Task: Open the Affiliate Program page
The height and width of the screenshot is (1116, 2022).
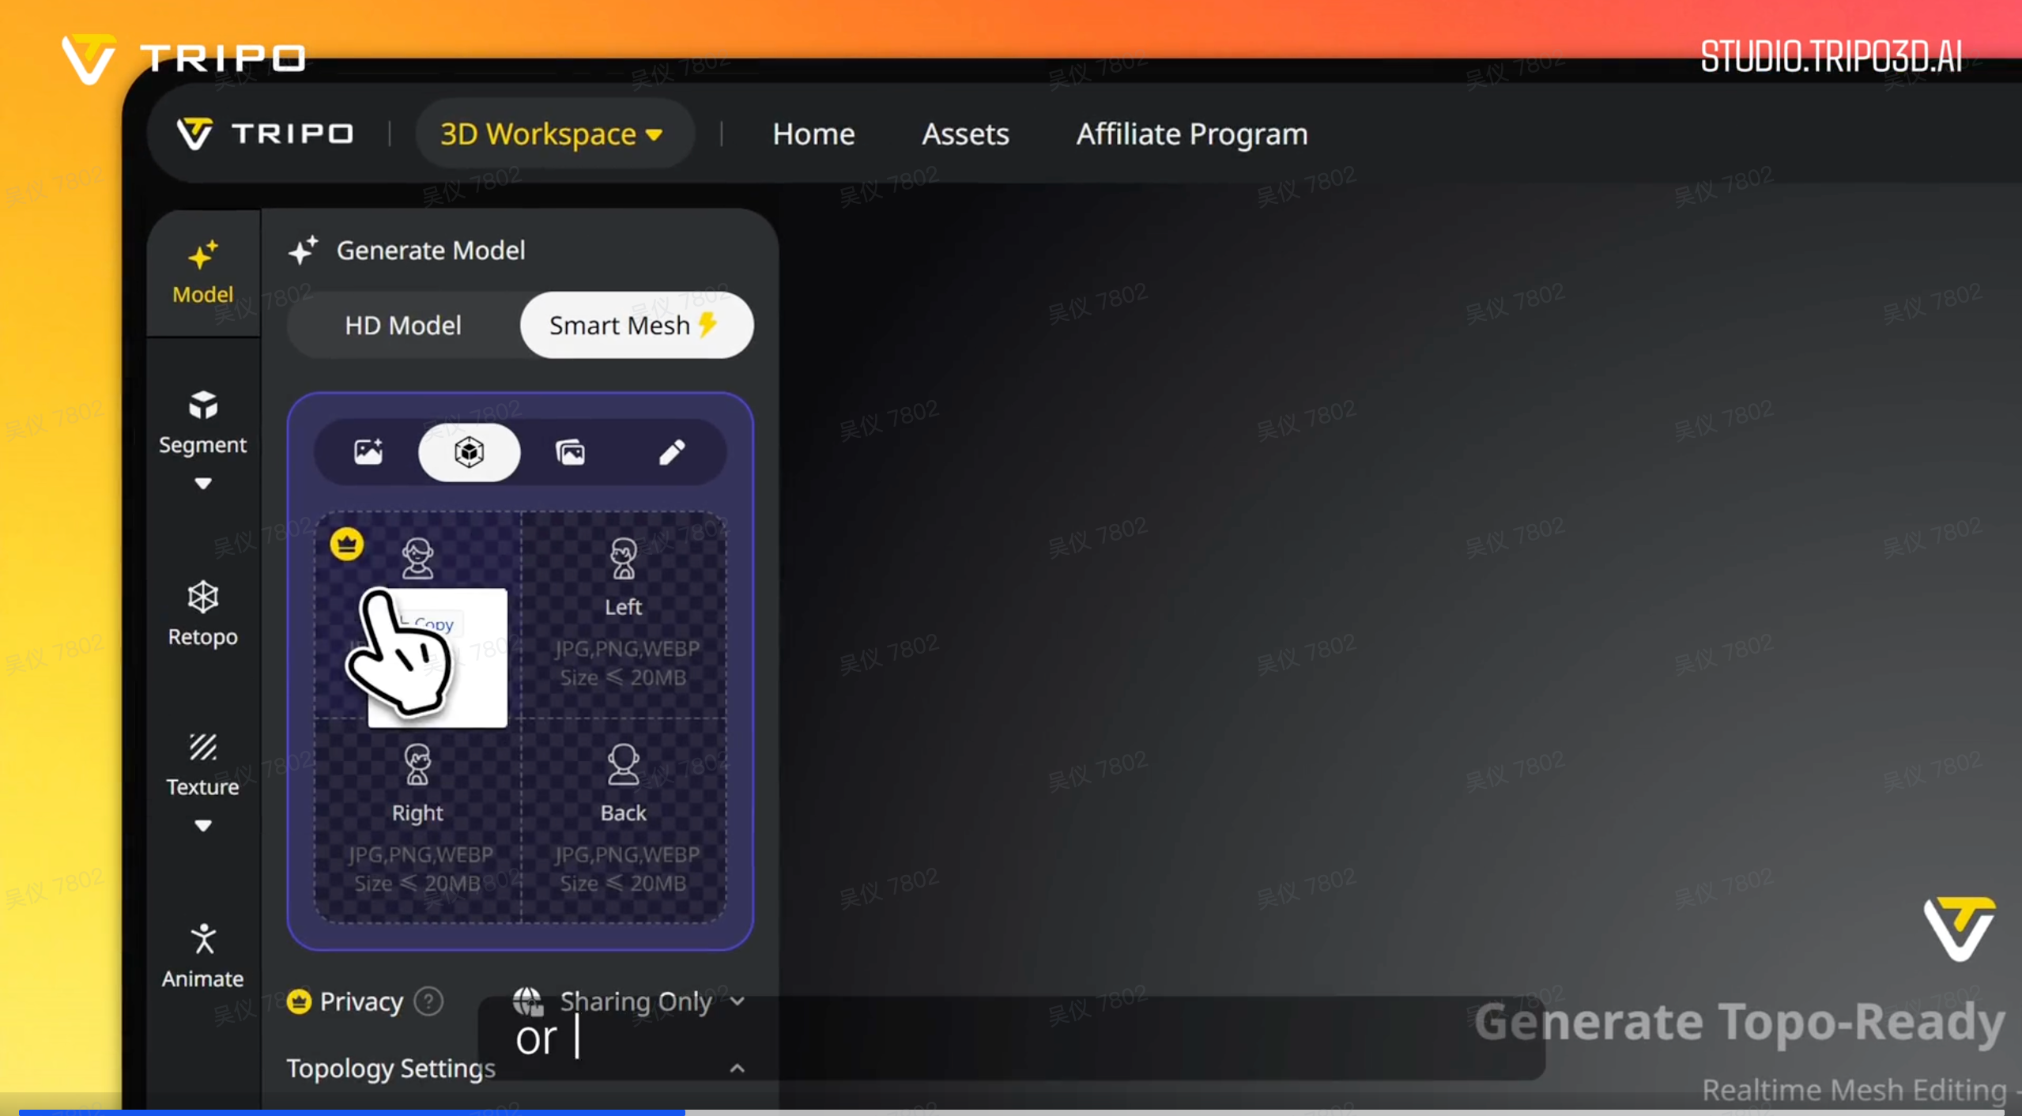Action: click(x=1191, y=134)
